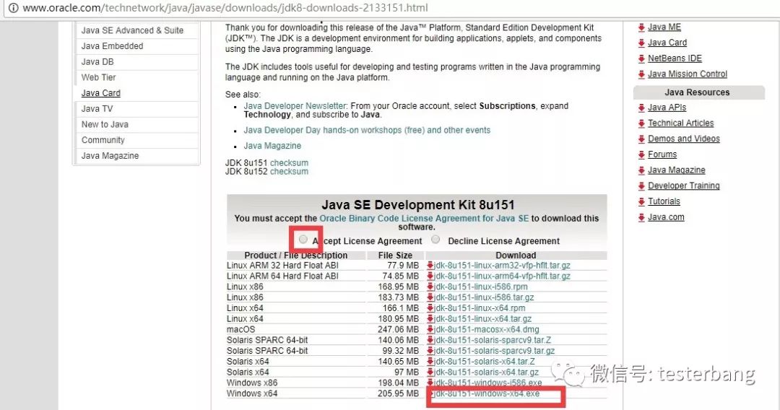Click the 205.95 MB file size cell
This screenshot has height=410, width=780.
click(398, 393)
